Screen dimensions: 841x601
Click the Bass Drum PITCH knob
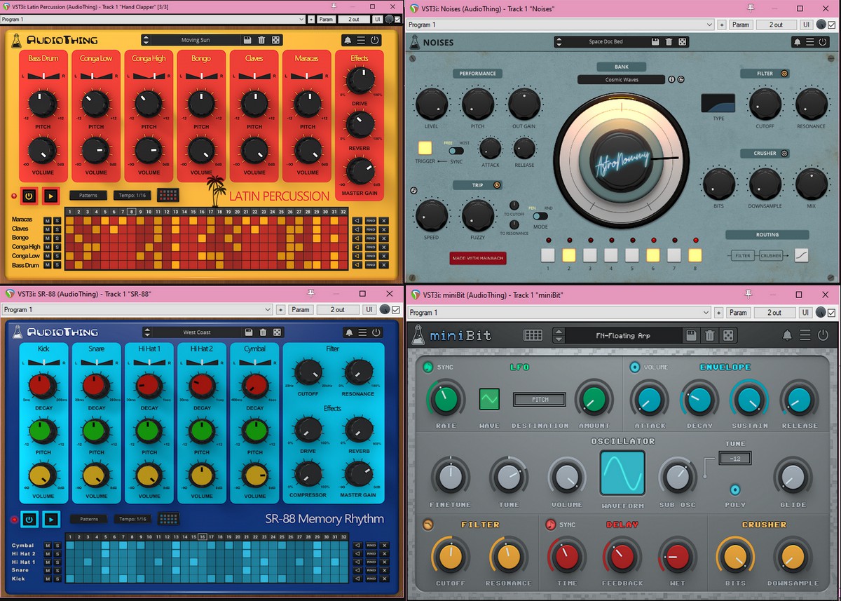coord(43,105)
